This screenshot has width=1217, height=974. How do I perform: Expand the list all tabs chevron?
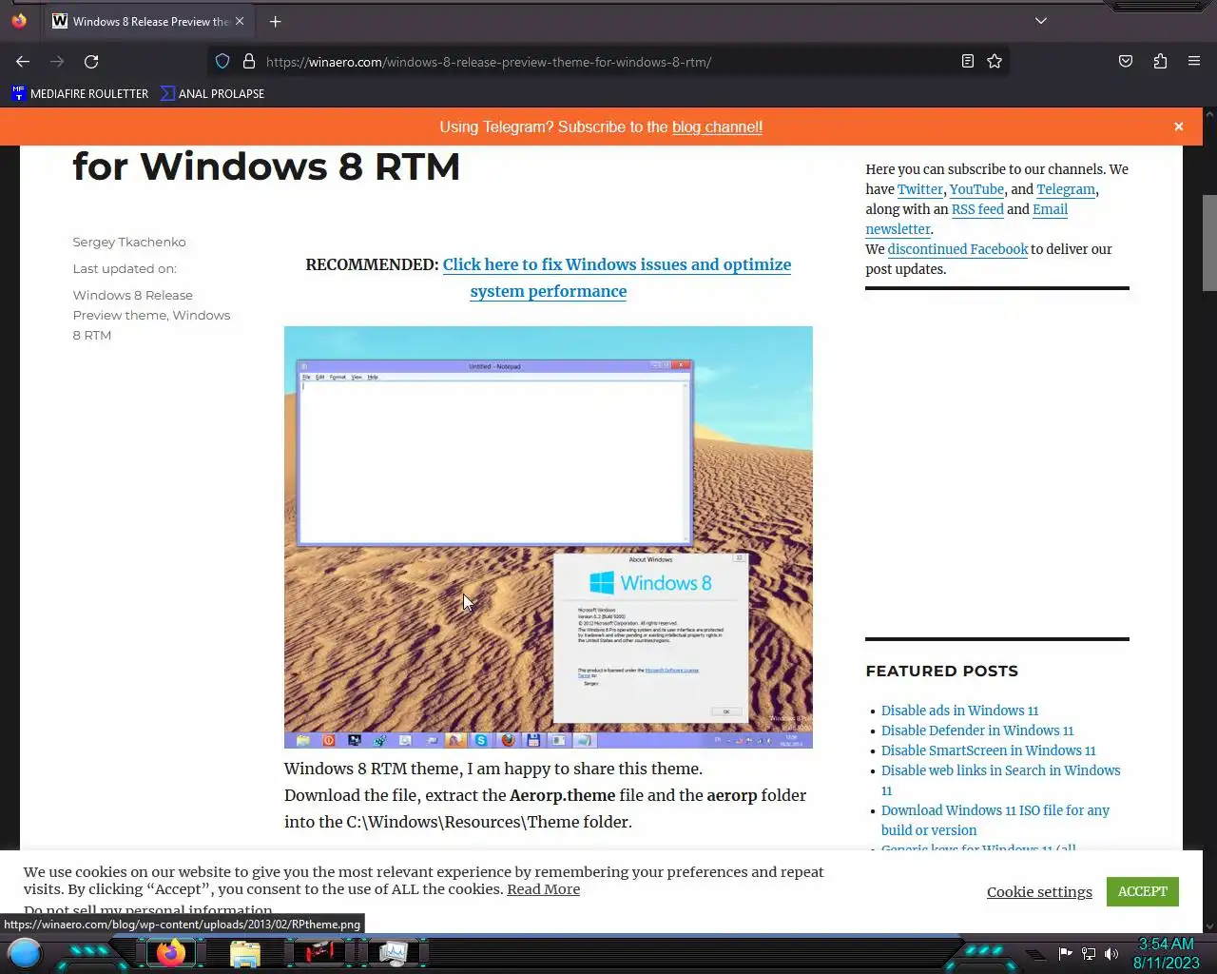(x=1041, y=21)
